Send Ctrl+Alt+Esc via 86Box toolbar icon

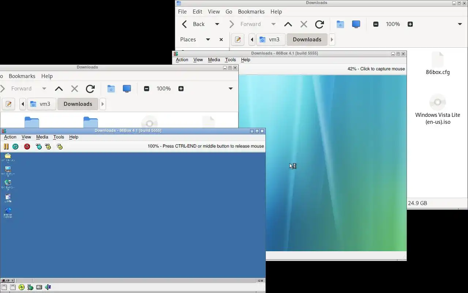[x=48, y=146]
